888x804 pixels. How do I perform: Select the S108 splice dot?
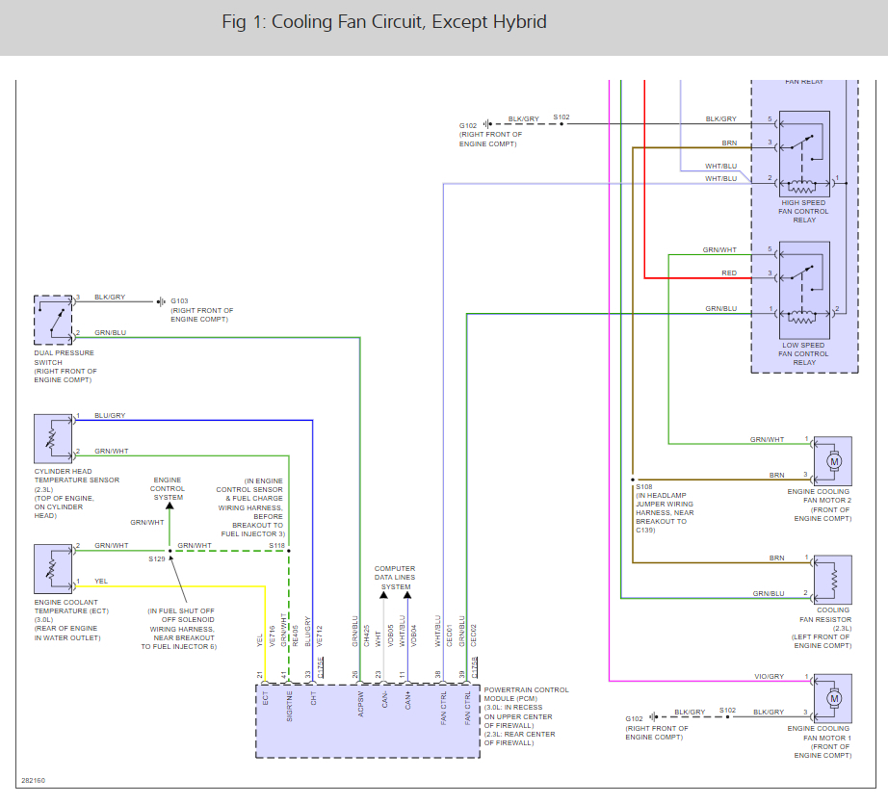633,480
